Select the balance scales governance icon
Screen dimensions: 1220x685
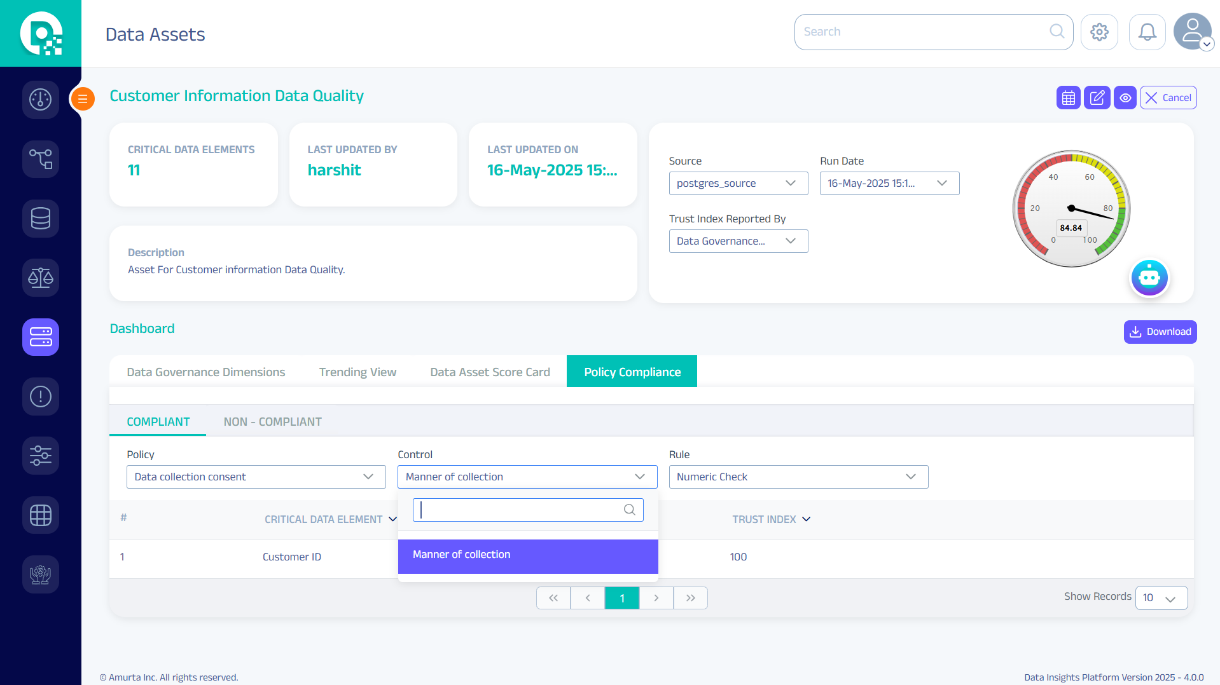[x=40, y=278]
